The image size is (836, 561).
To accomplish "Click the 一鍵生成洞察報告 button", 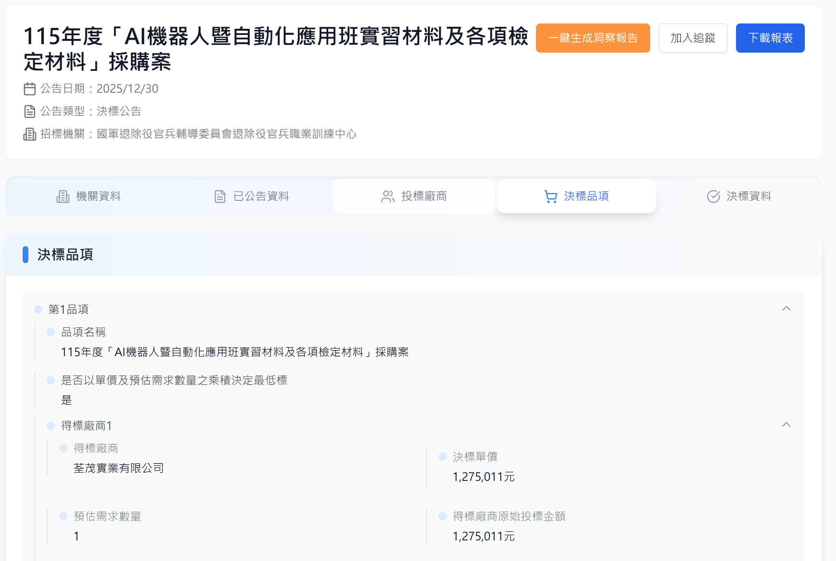I will coord(593,38).
